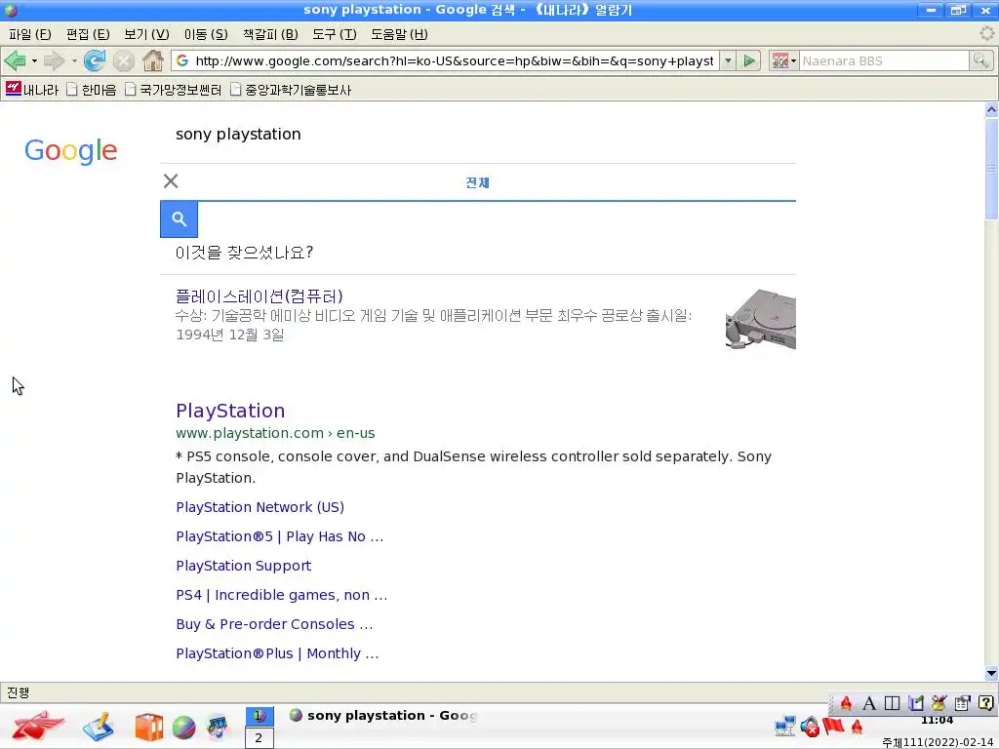Click the page scrollbar up arrow
The width and height of the screenshot is (999, 749).
pyautogui.click(x=991, y=109)
